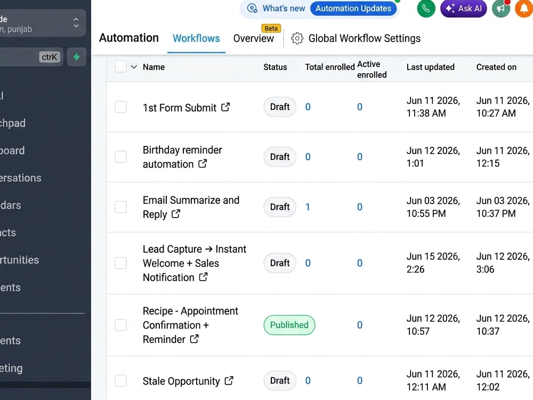
Task: Open the Overview beta tab
Action: [254, 38]
